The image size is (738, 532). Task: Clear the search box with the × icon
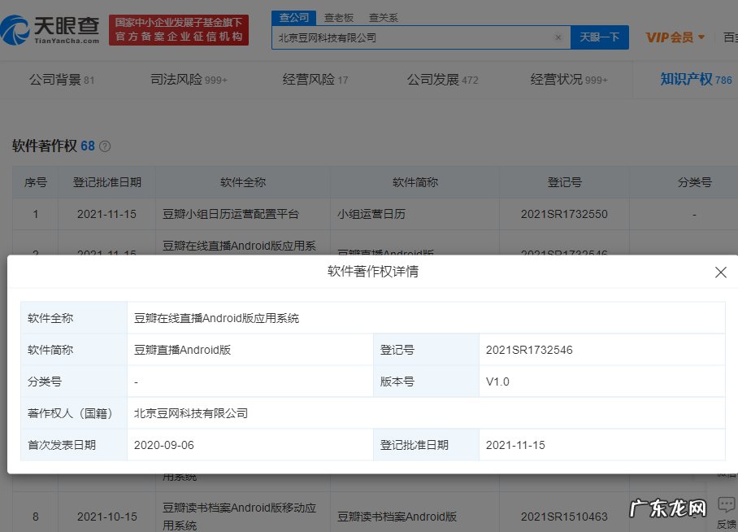558,37
